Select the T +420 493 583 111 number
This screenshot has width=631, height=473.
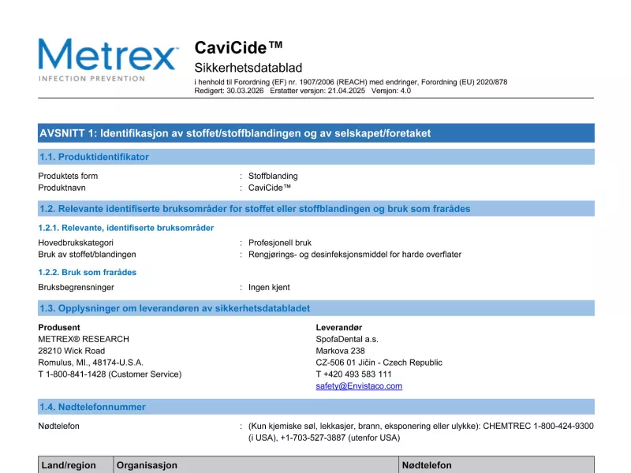(353, 374)
